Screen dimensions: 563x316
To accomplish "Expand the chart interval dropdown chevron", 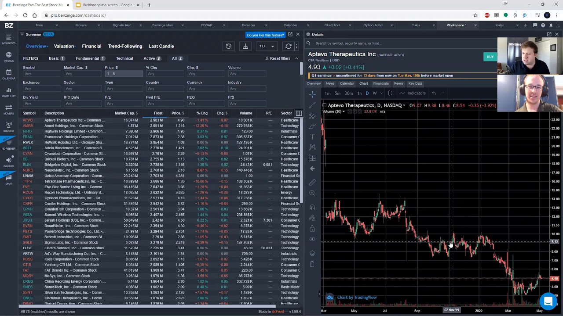I will point(380,93).
